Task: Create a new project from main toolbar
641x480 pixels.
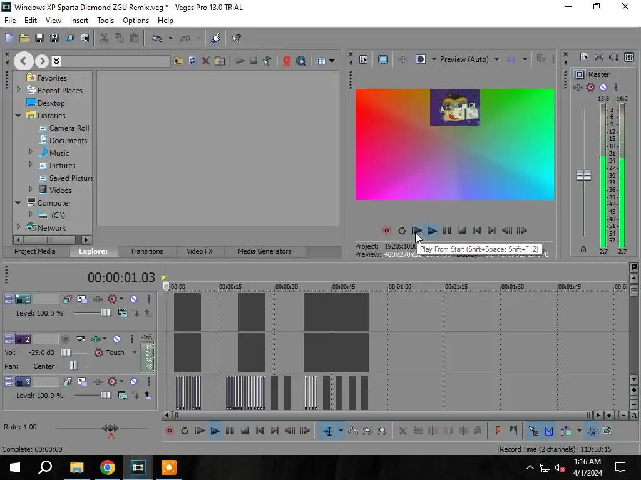Action: point(9,38)
